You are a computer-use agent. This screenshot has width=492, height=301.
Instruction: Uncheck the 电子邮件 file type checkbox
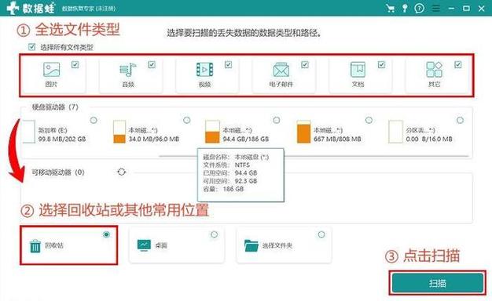[x=305, y=64]
